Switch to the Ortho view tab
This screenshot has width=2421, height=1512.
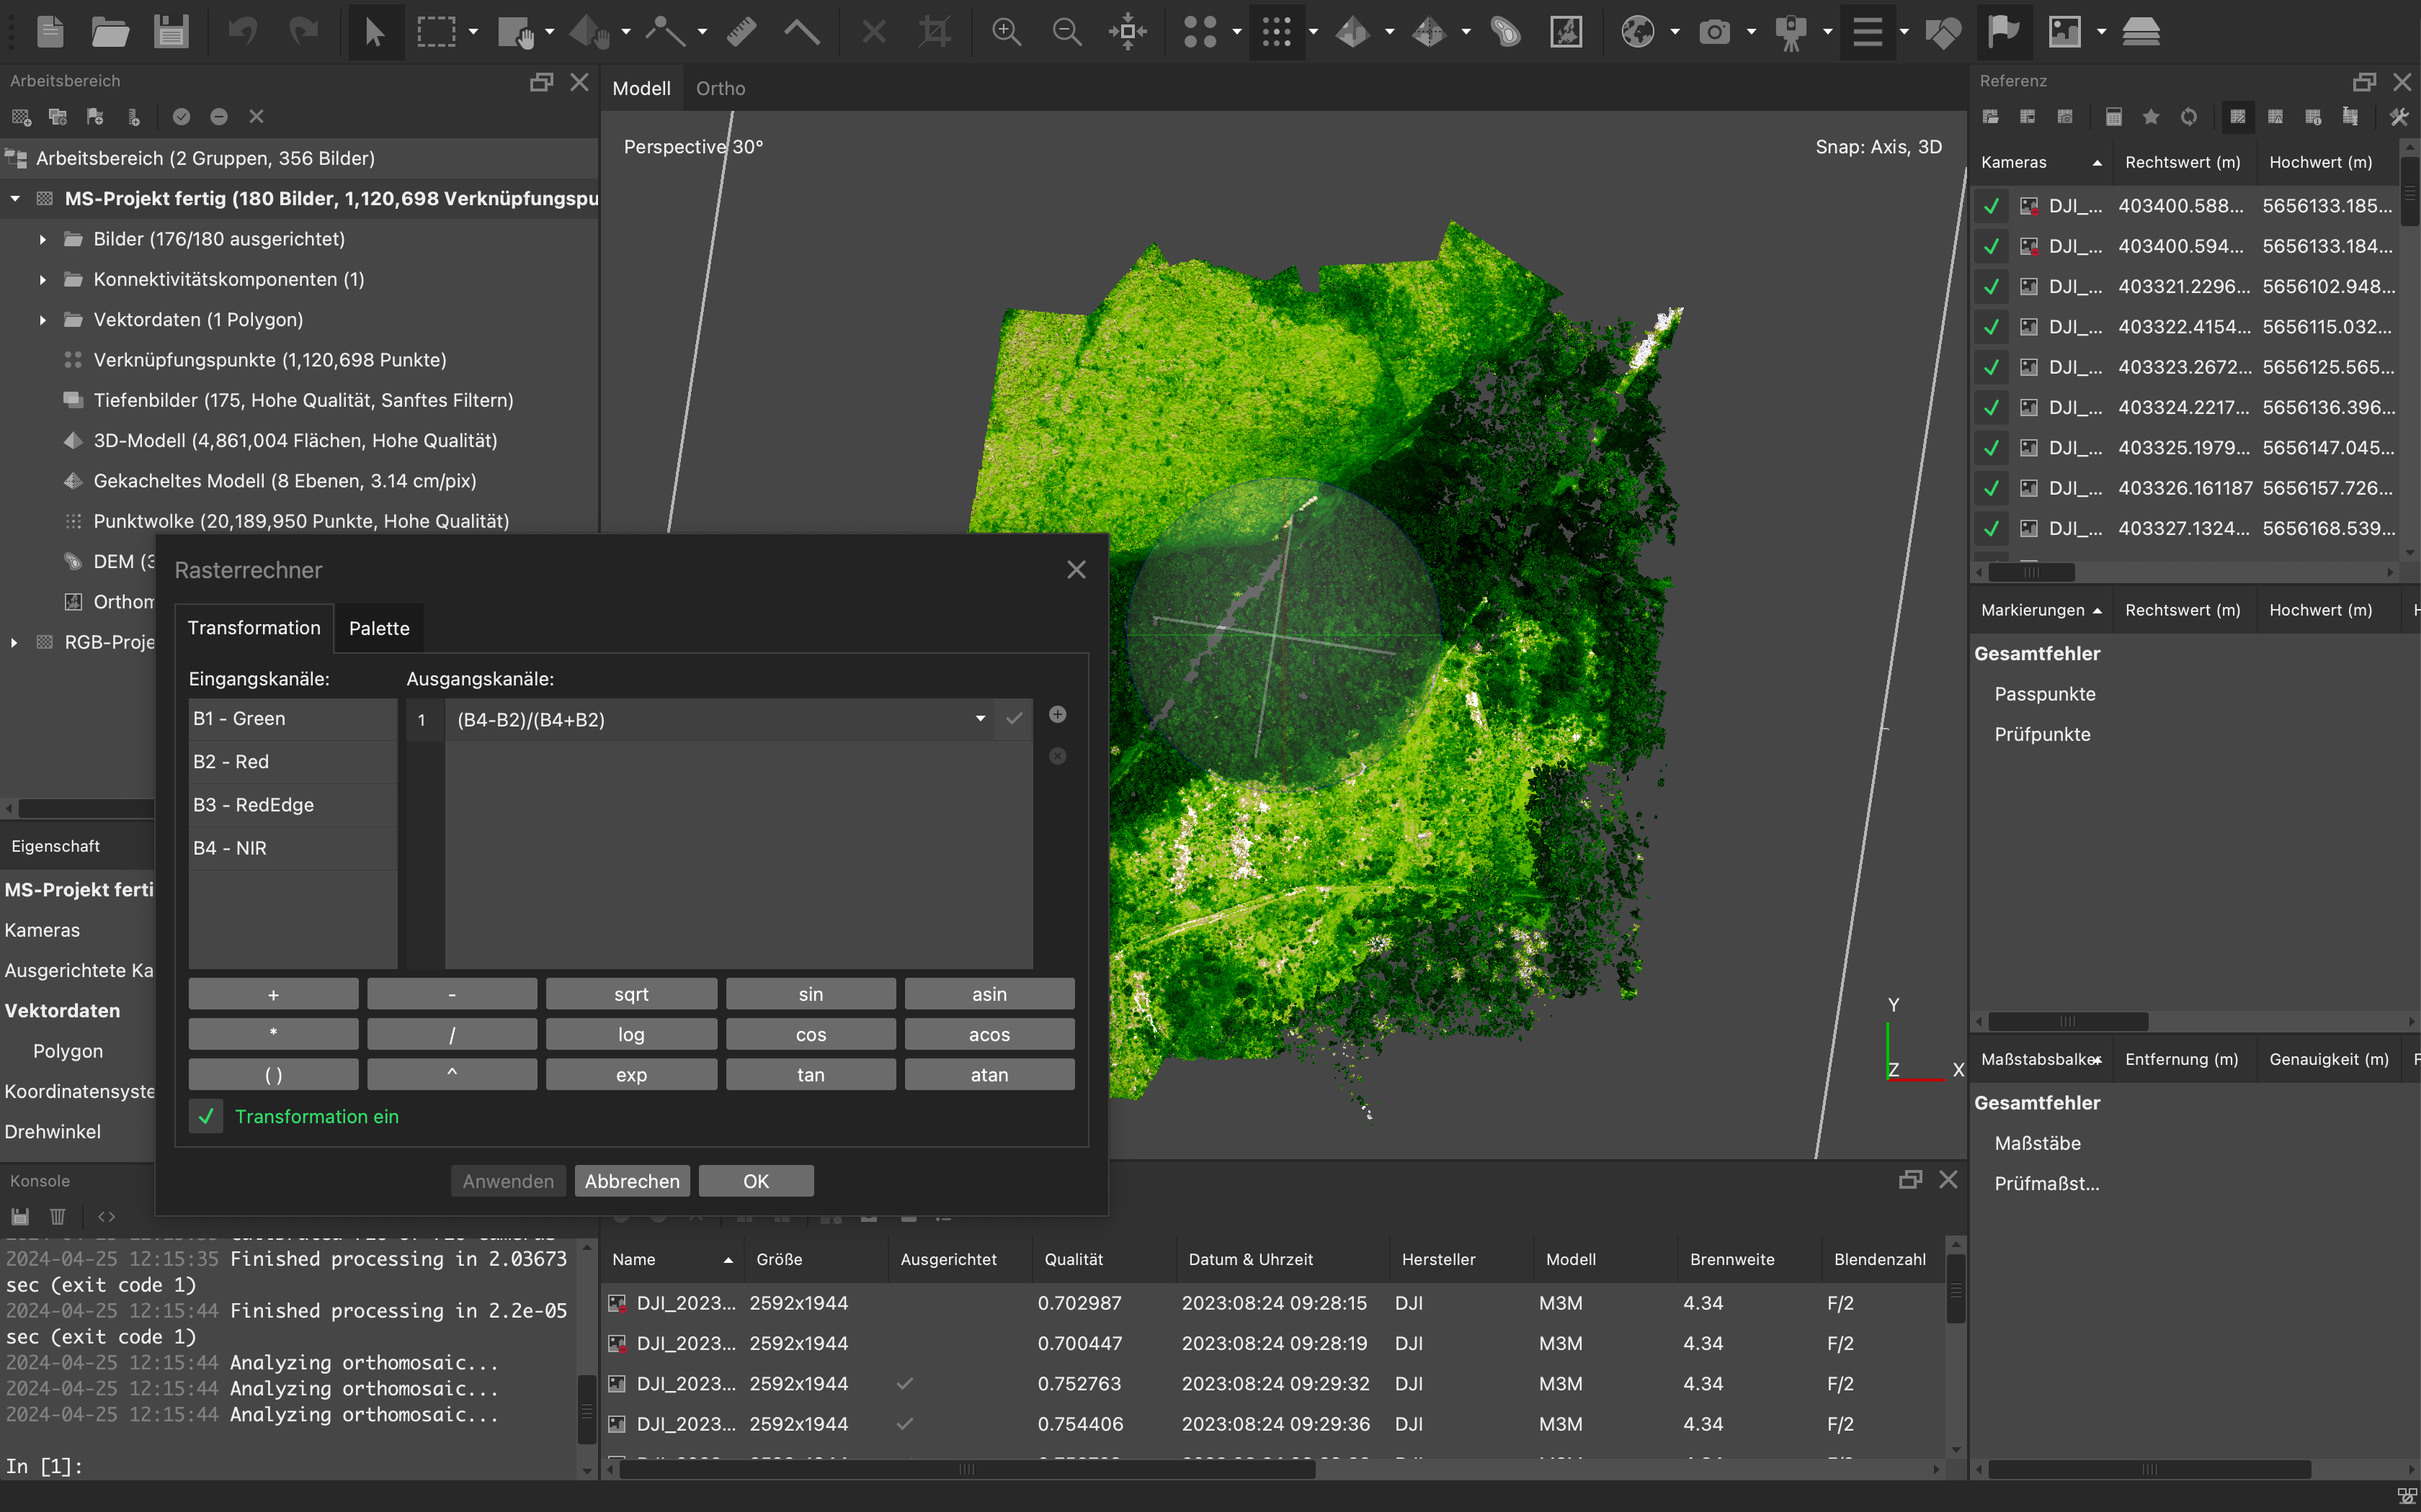coord(721,88)
